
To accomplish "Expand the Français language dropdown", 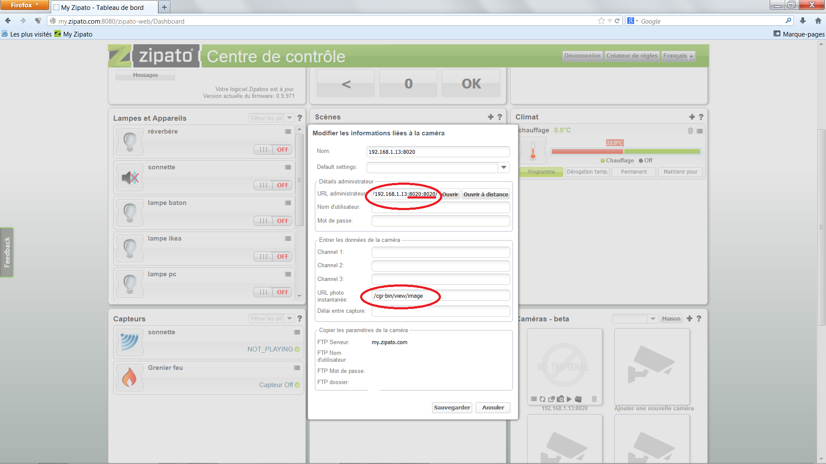I will coord(678,56).
